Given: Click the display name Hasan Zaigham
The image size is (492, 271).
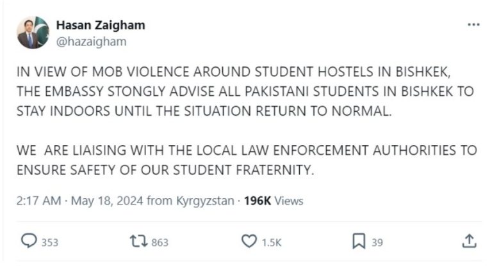Looking at the screenshot, I should click(x=101, y=25).
